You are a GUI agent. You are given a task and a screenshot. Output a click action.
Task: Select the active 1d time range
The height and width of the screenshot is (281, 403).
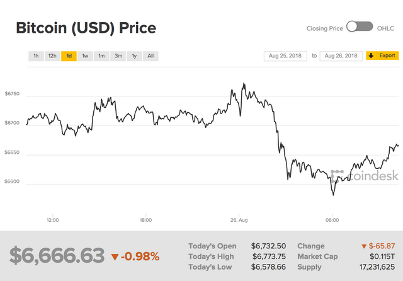[69, 56]
